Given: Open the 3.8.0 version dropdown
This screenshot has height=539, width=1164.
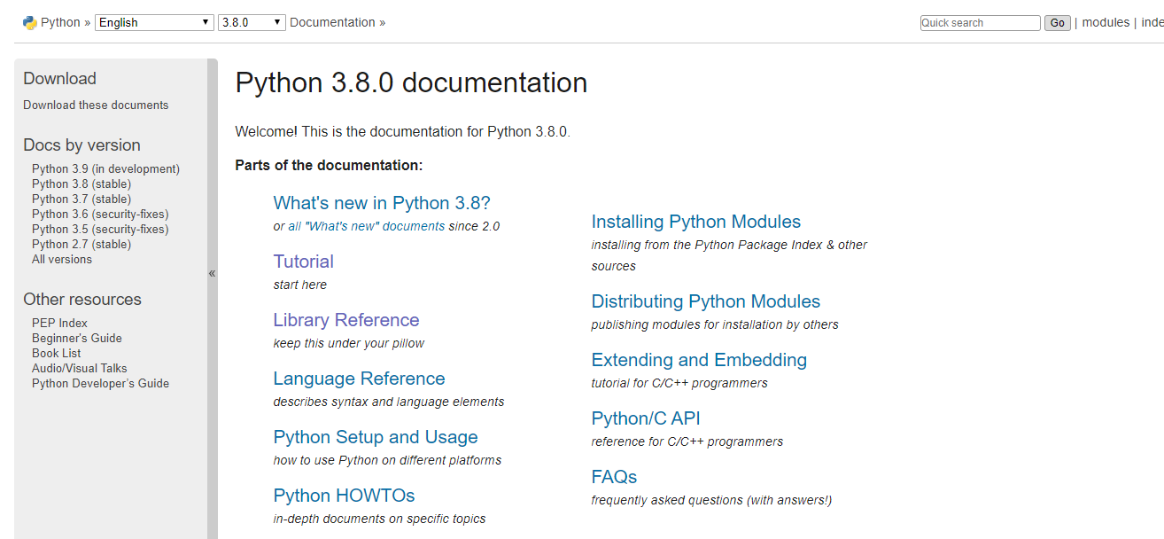Looking at the screenshot, I should click(252, 23).
